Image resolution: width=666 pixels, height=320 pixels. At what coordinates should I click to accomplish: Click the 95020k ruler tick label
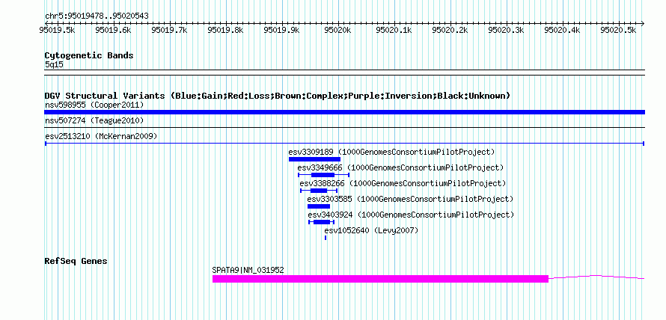click(338, 30)
